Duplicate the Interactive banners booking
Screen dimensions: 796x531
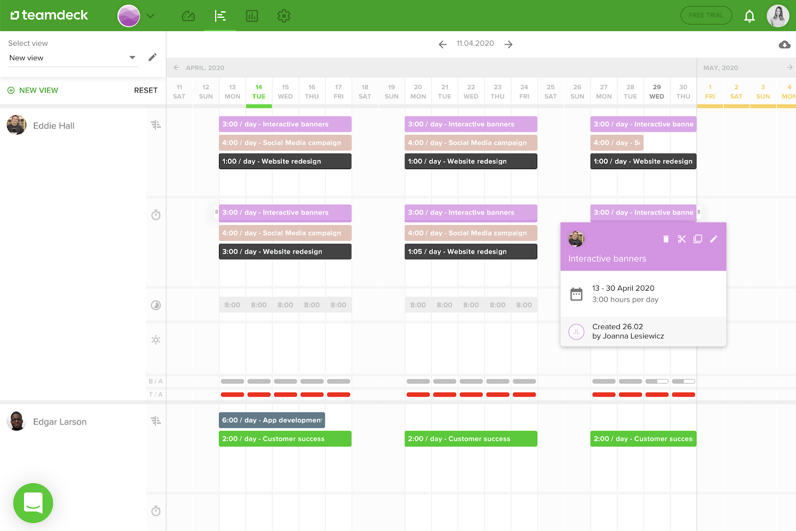tap(697, 239)
